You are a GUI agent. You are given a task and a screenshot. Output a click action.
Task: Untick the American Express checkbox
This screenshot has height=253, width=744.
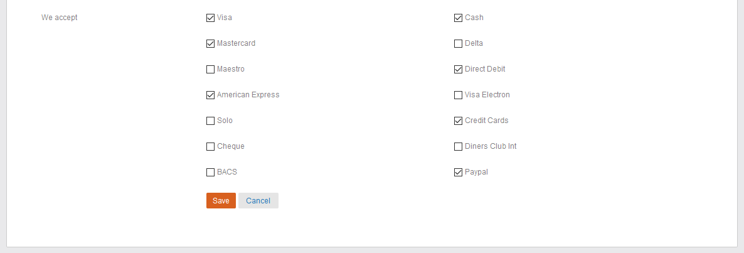210,95
